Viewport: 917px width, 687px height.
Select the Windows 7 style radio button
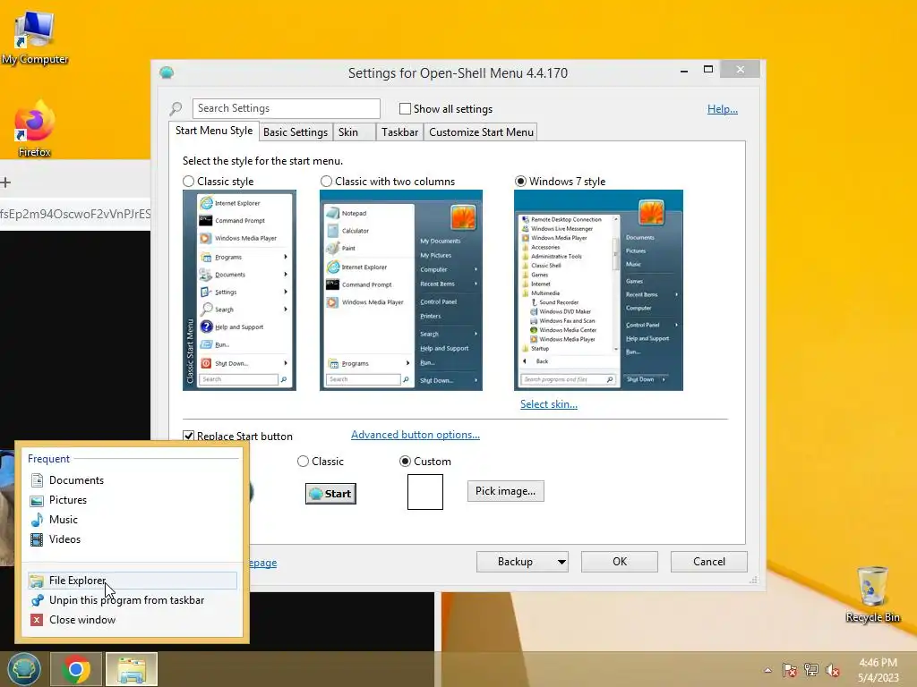click(x=520, y=182)
